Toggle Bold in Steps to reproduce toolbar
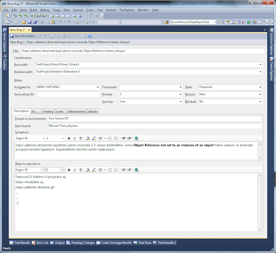 pos(69,170)
